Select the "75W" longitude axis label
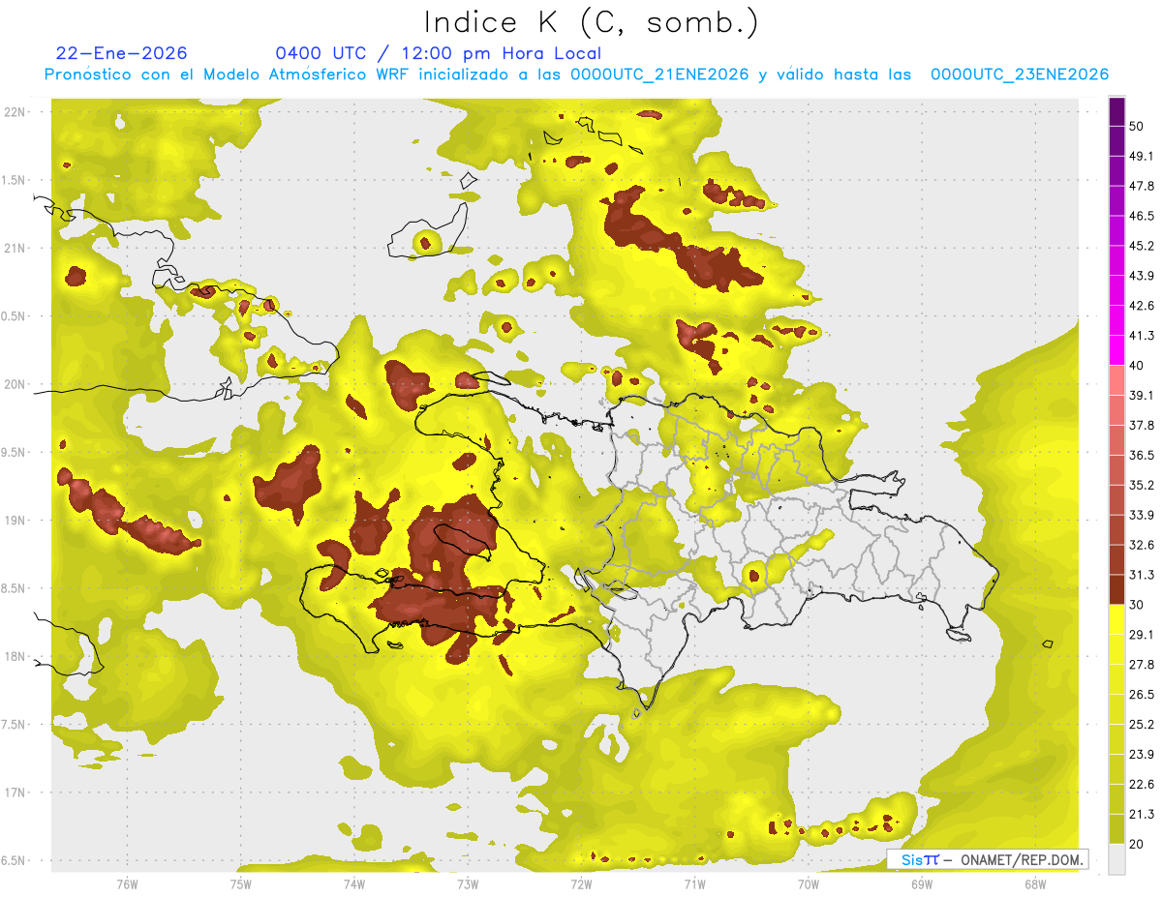Viewport: 1162px width, 897px height. (240, 884)
